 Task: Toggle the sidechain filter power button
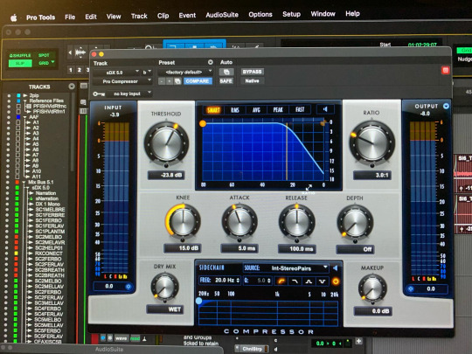point(336,281)
